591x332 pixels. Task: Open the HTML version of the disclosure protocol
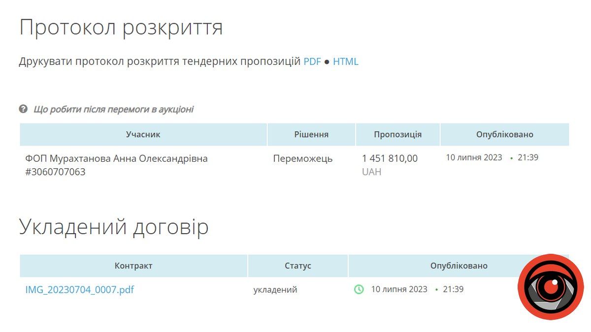[346, 61]
